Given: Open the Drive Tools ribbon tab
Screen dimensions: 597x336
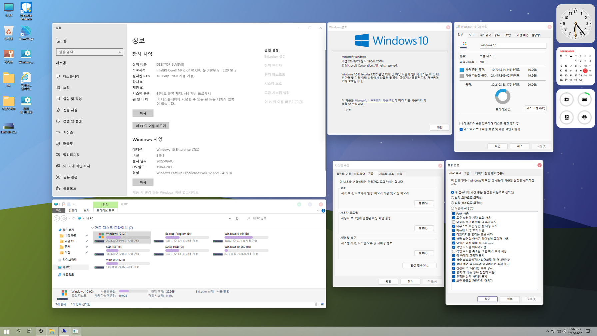Looking at the screenshot, I should [105, 211].
